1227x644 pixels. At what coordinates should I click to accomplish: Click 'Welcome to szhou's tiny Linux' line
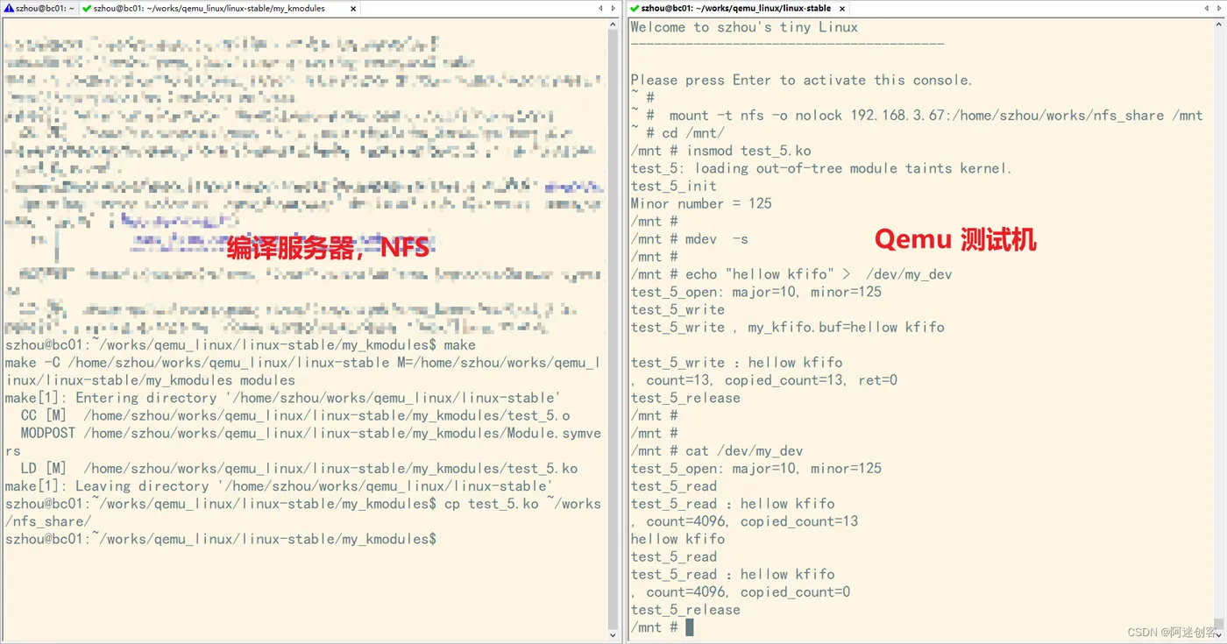pyautogui.click(x=744, y=27)
